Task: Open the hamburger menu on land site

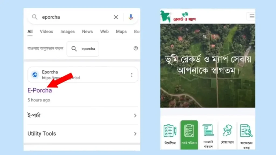Action: pos(252,16)
